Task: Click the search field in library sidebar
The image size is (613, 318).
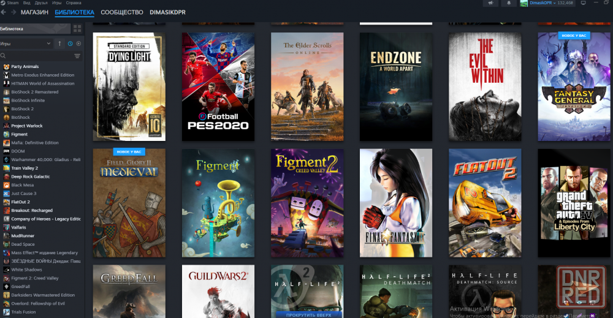Action: [36, 56]
